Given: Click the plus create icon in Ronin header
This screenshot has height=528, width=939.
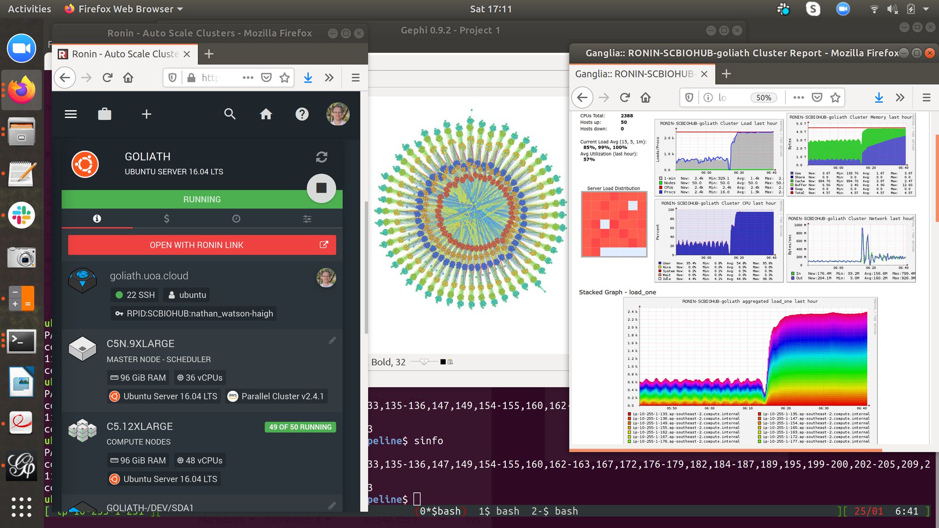Looking at the screenshot, I should point(146,114).
